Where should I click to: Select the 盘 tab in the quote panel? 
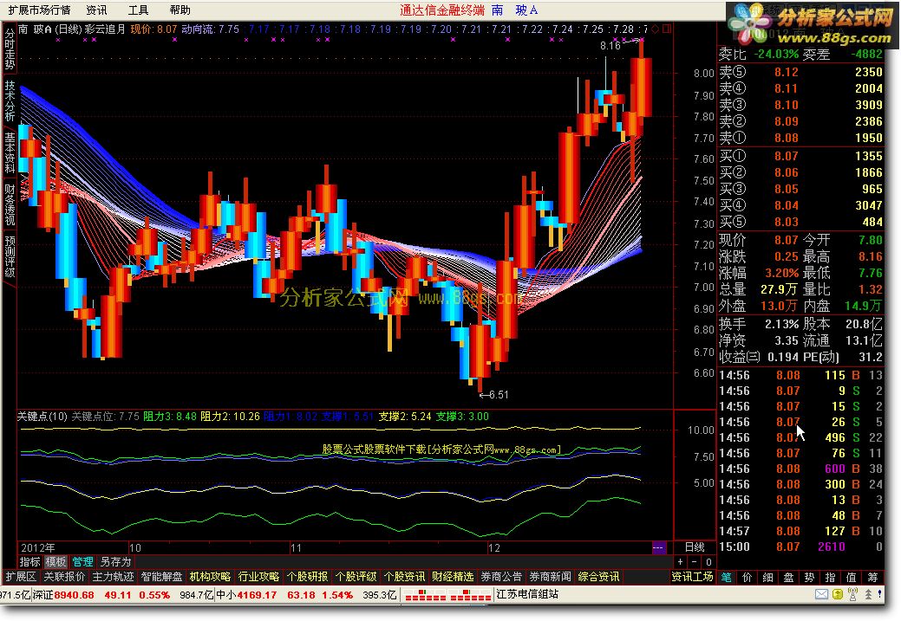789,578
